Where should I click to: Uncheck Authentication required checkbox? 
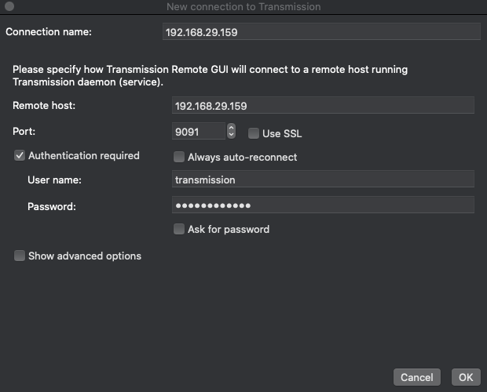click(20, 155)
